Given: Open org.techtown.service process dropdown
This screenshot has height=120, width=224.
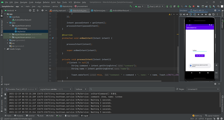Looking at the screenshot, I should tap(56, 89).
